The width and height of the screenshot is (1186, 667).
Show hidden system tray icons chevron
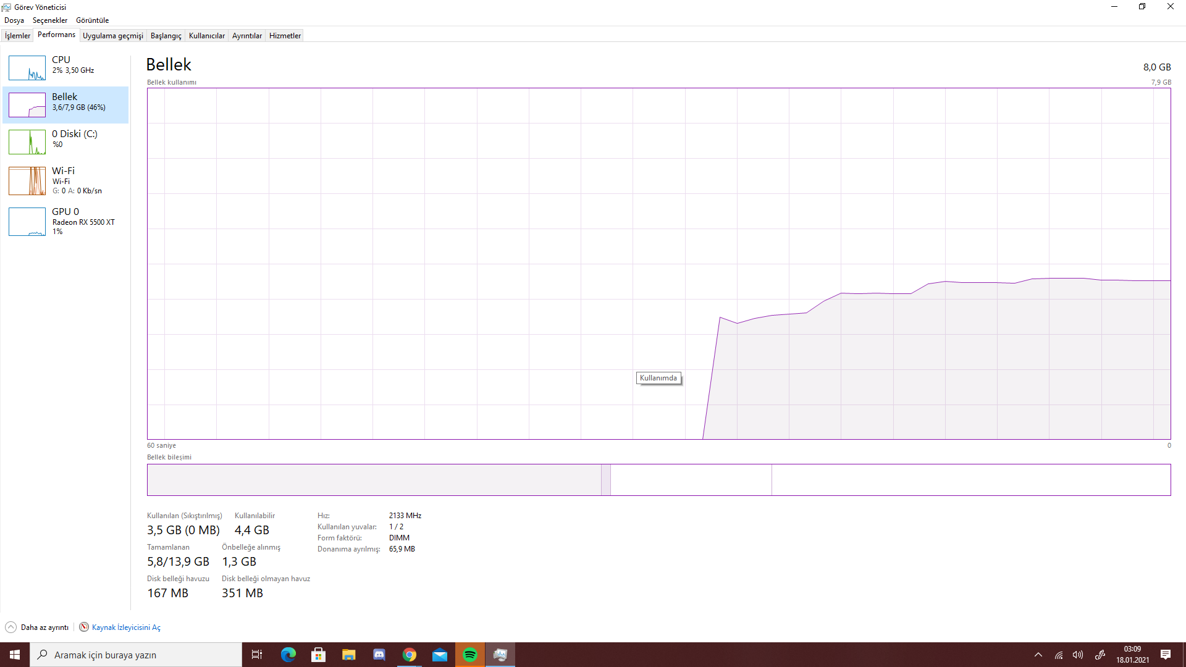(x=1038, y=655)
